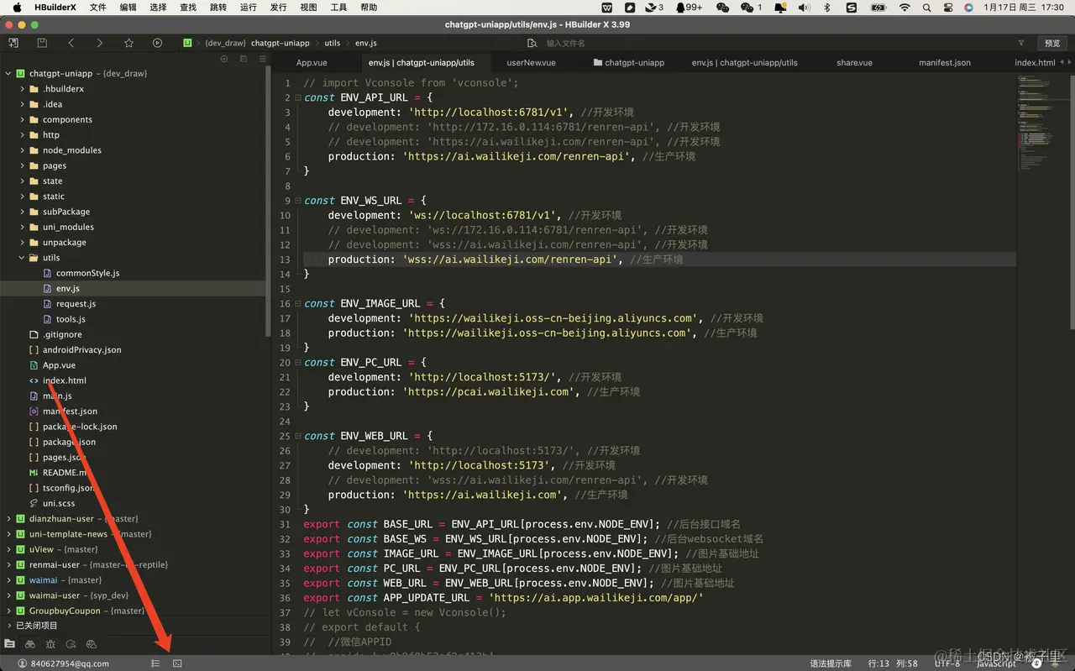Click the WPS icon in menu bar
Image resolution: width=1075 pixels, height=671 pixels.
point(607,8)
